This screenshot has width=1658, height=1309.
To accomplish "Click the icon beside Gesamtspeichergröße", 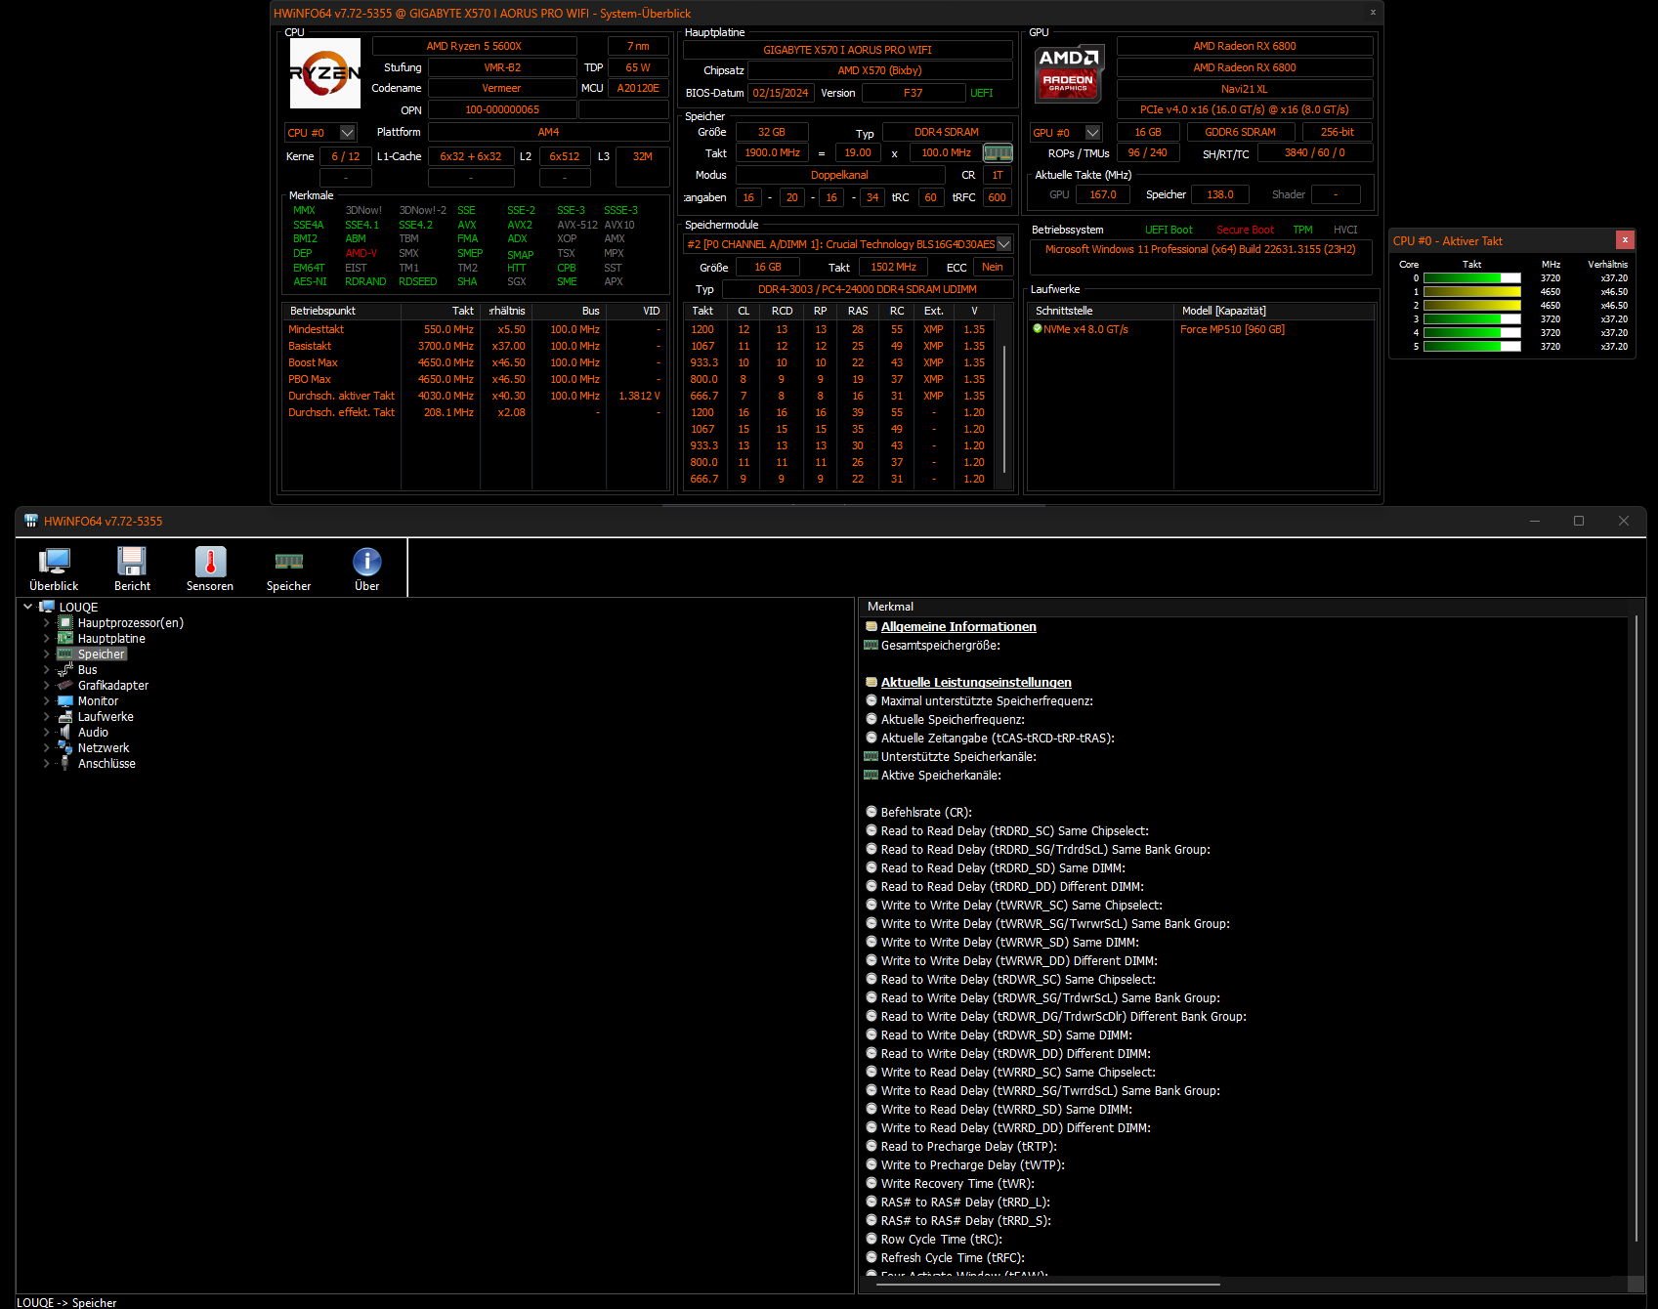I will coord(872,646).
